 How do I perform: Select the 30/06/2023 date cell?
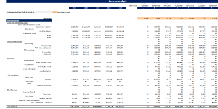pos(133,6)
